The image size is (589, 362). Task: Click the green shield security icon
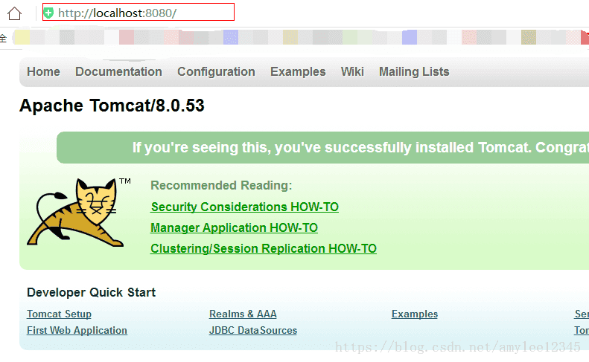49,13
